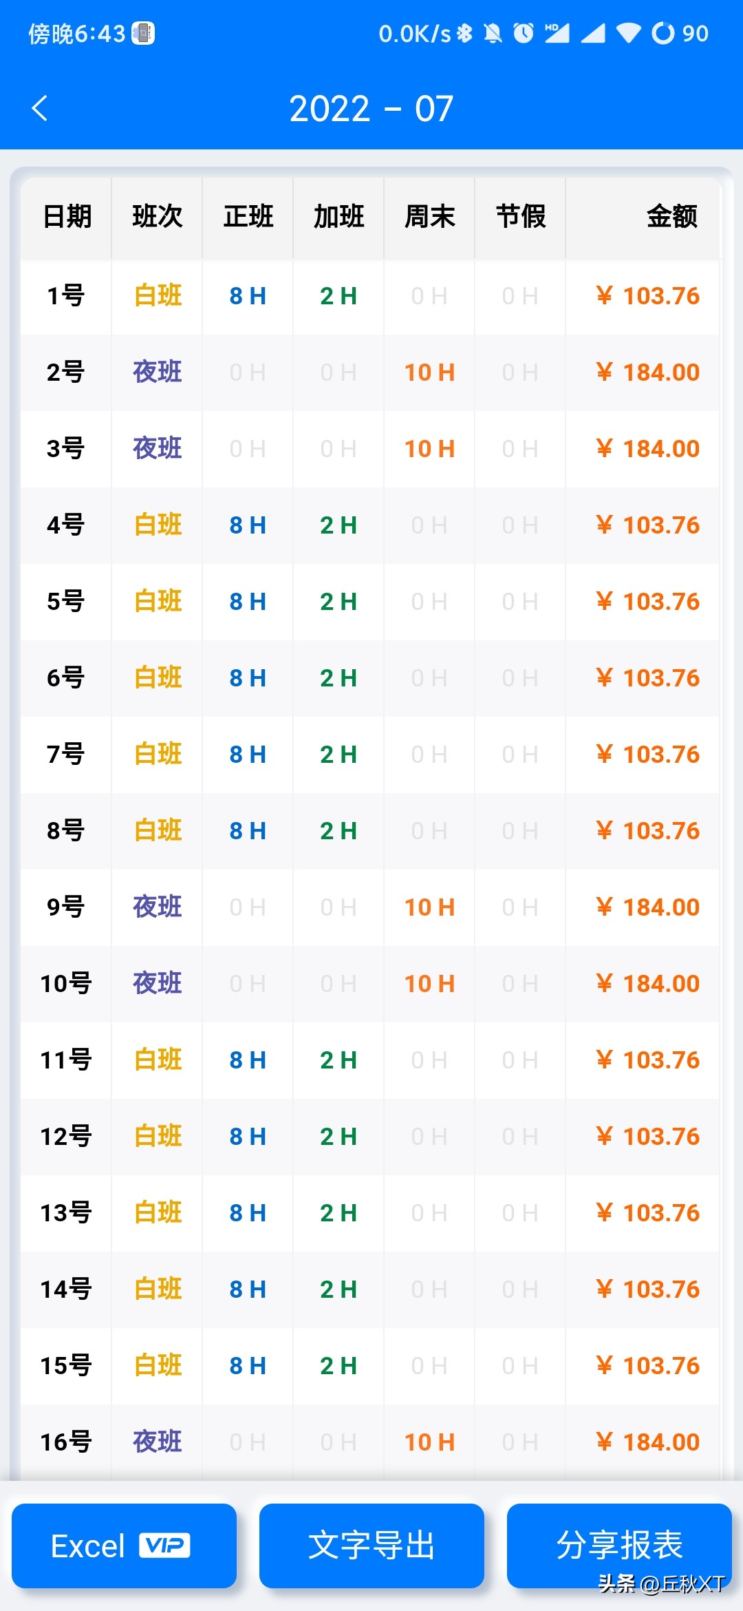Tap ¥184.00 amount for 9号
The height and width of the screenshot is (1611, 743).
click(647, 907)
